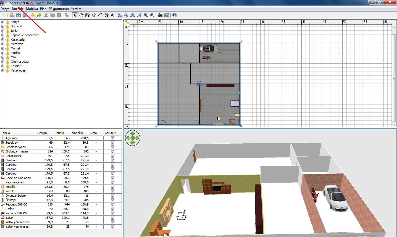Expand Kapılar ve pencereler category
Viewport: 397px width, 237px height.
click(3, 35)
